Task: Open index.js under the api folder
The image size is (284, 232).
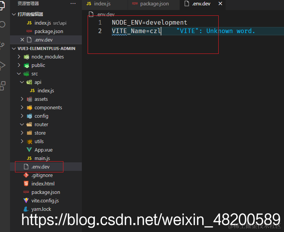Action: (46, 90)
